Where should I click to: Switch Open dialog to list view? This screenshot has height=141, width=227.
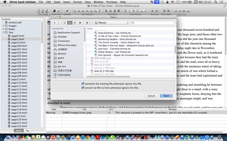(70, 23)
